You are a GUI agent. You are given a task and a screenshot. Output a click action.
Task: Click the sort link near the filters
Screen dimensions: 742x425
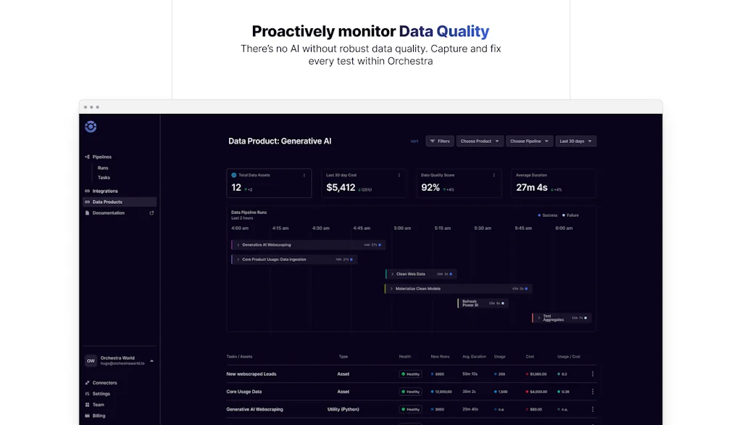414,141
